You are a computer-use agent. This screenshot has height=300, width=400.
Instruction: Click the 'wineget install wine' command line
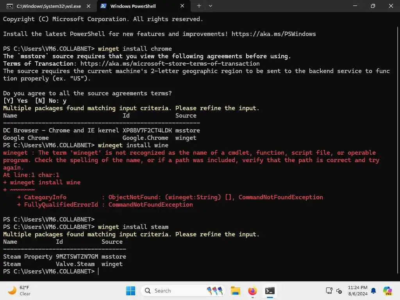tap(133, 145)
